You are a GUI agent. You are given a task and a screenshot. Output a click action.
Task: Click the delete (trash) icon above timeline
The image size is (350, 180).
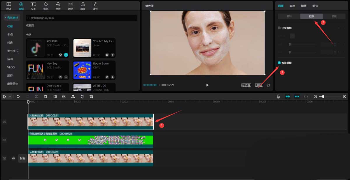coord(45,96)
